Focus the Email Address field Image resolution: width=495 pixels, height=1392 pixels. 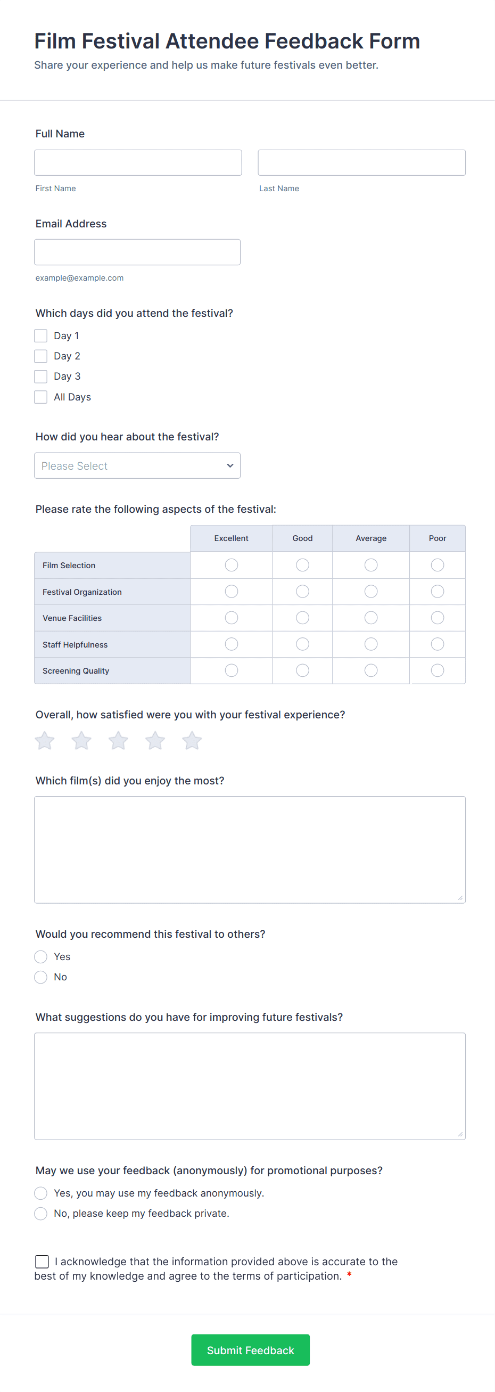[x=137, y=252]
